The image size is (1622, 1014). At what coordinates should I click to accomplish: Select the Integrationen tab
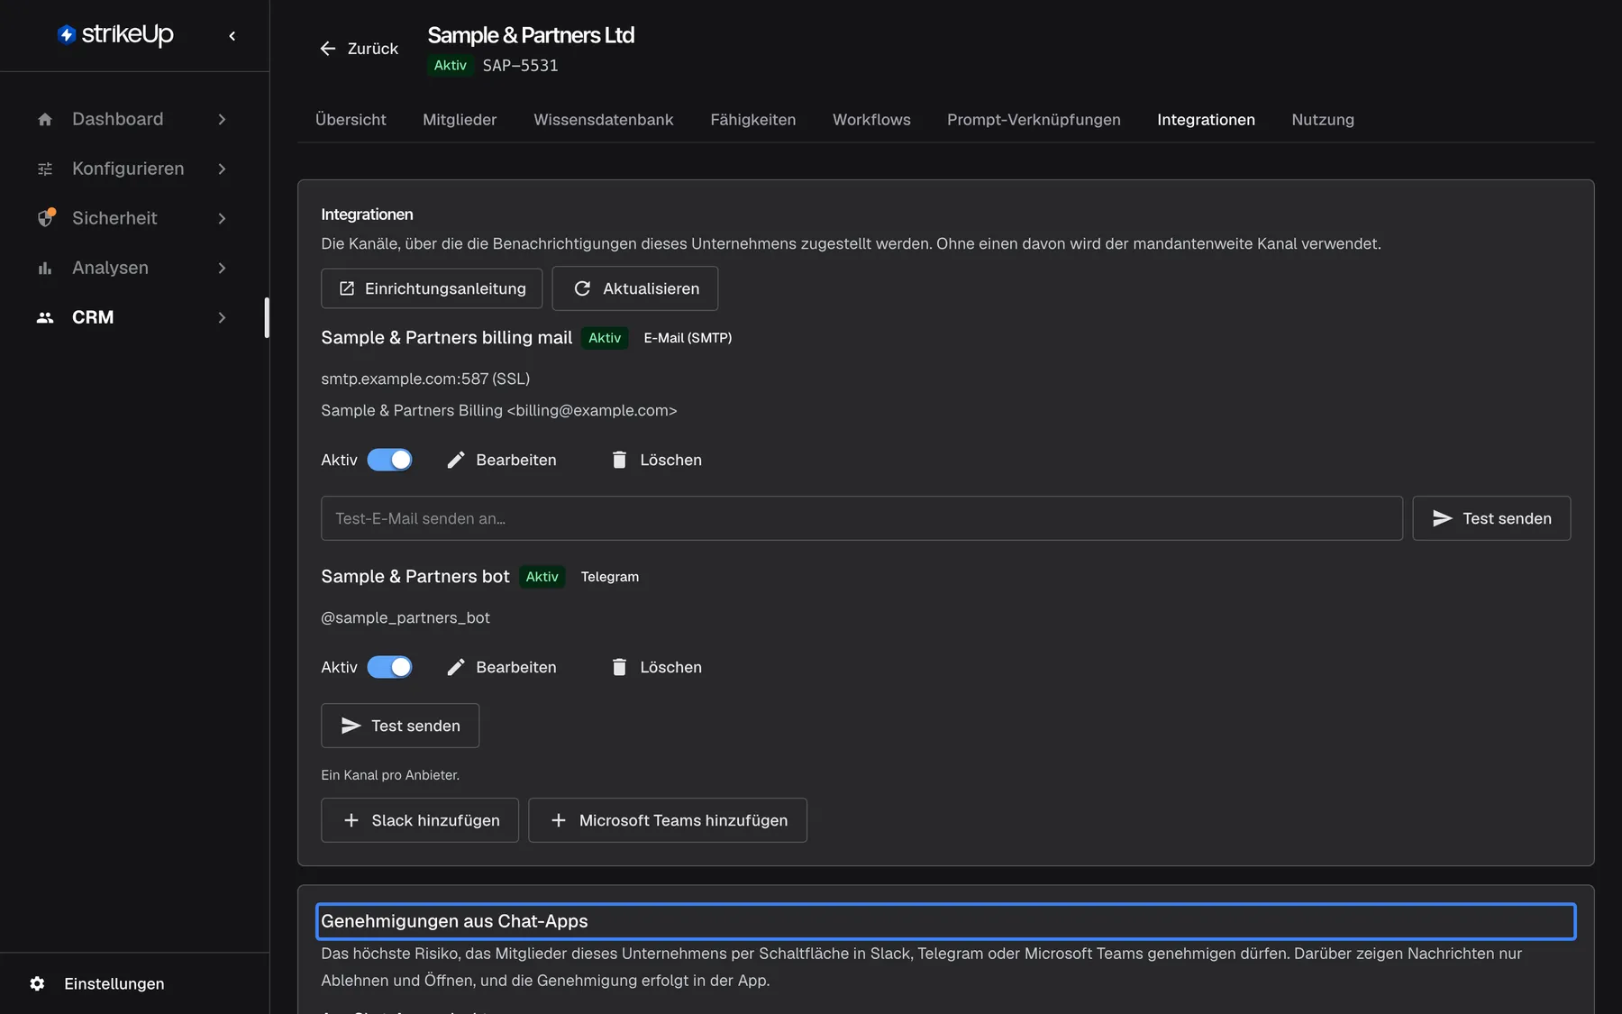[1206, 120]
